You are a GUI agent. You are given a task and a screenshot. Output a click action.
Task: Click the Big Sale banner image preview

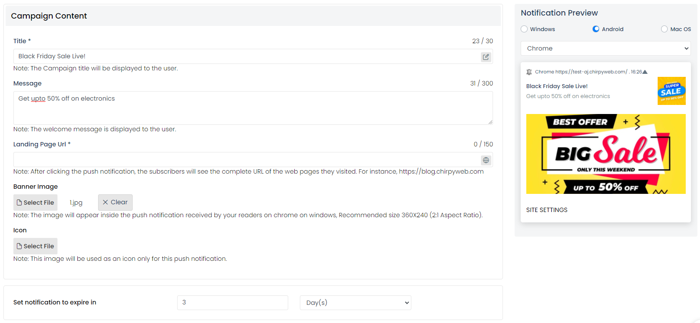[x=606, y=154]
